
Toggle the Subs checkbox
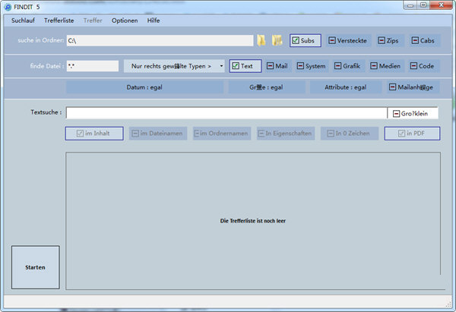(305, 40)
